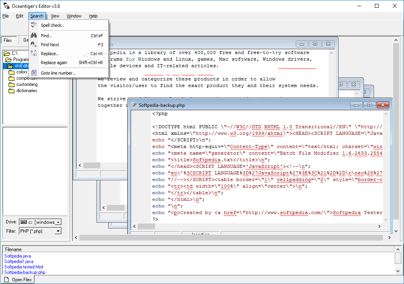Click the Filename column header
Screen dimensions: 404x284
(198, 249)
